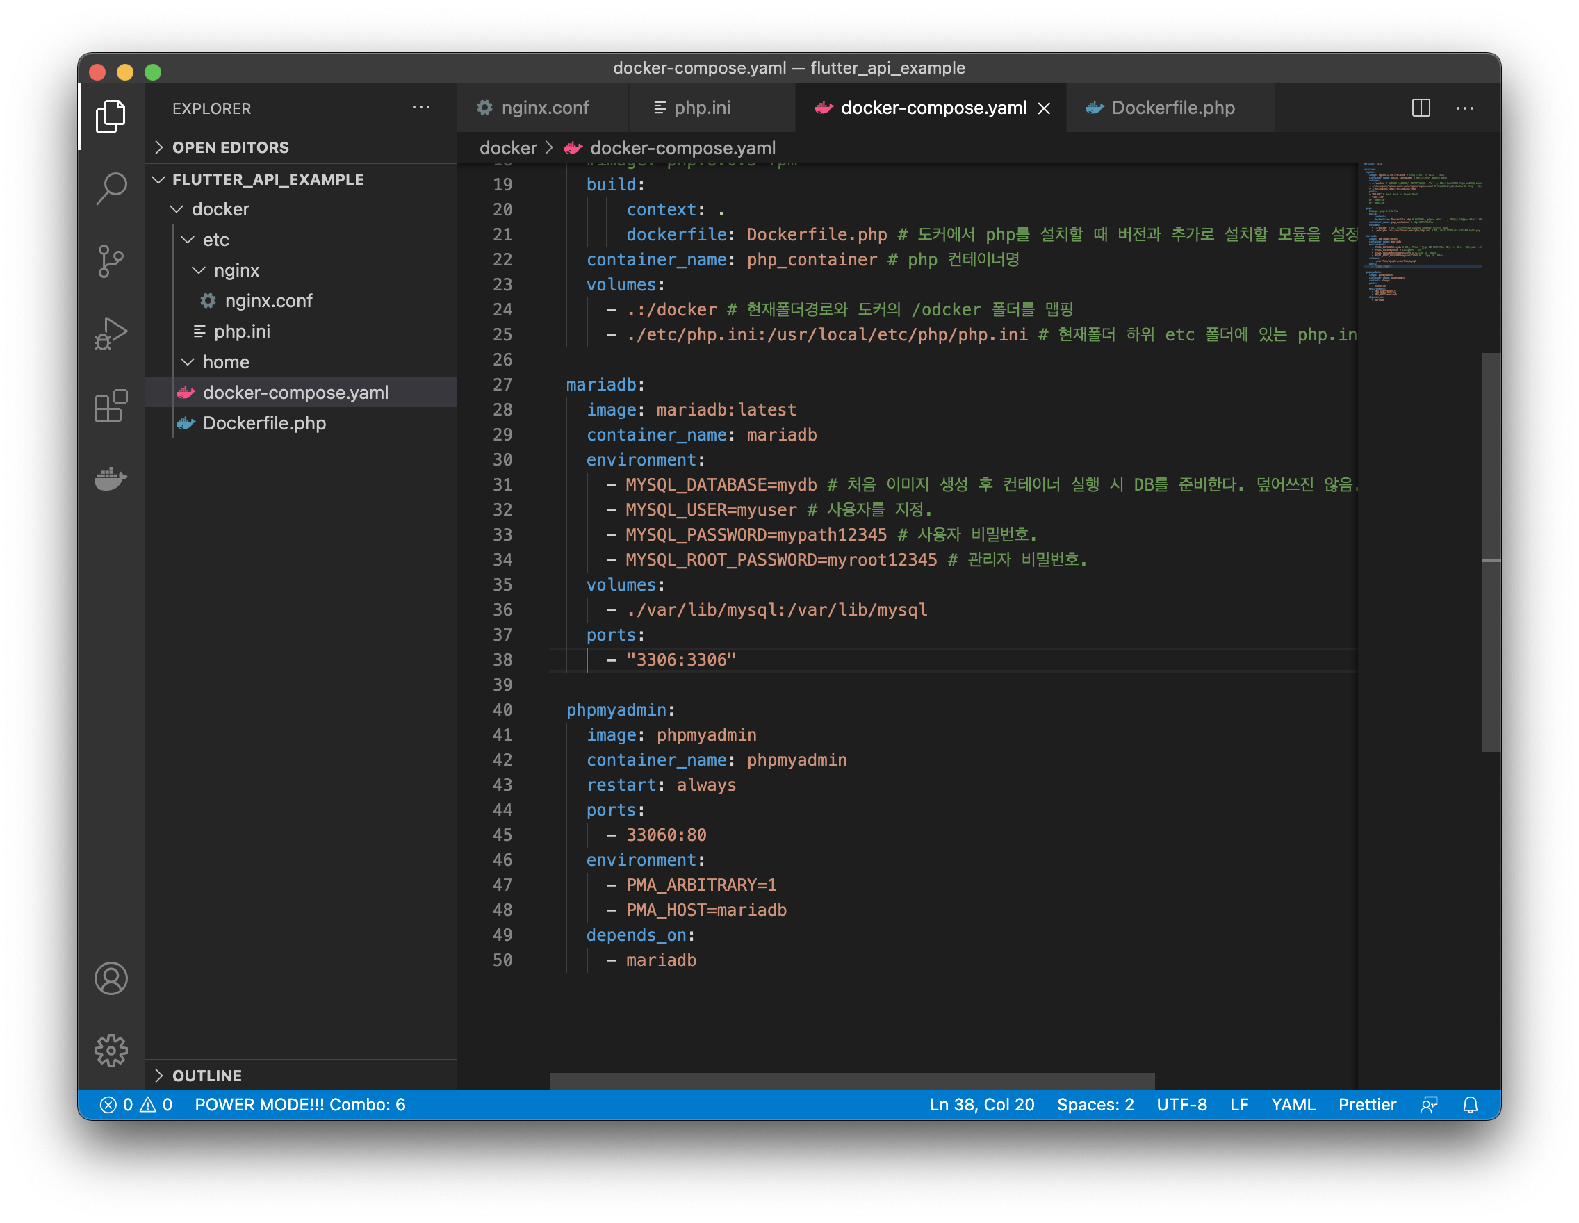
Task: Expand the OPEN EDITORS section
Action: click(x=230, y=147)
